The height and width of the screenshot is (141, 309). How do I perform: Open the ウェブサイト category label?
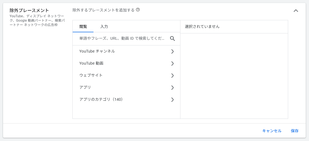tap(91, 75)
